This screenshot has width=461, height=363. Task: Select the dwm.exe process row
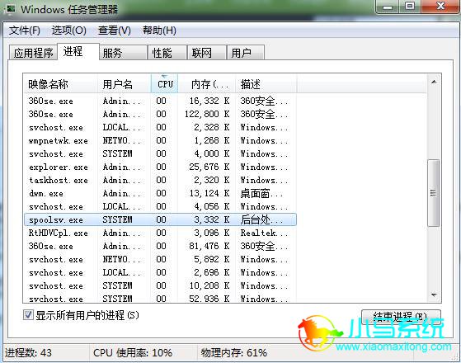[x=161, y=193]
